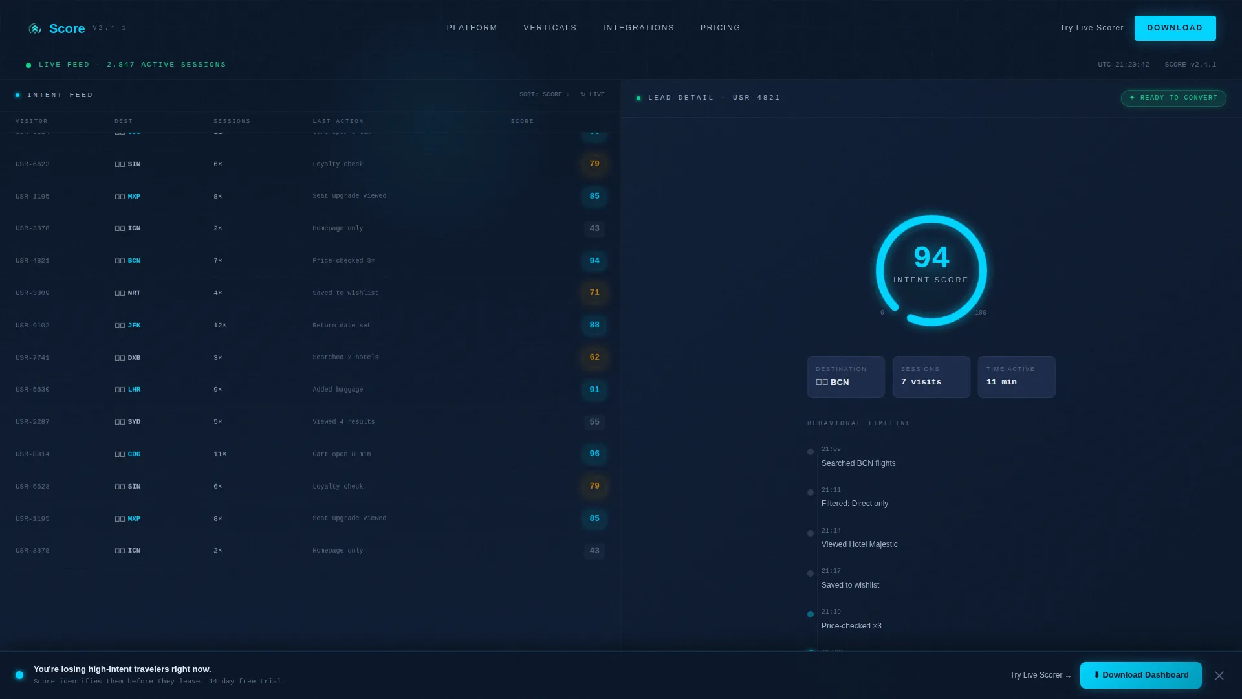The width and height of the screenshot is (1242, 699).
Task: Click 'Searched BCN flights' timeline entry
Action: tap(858, 463)
